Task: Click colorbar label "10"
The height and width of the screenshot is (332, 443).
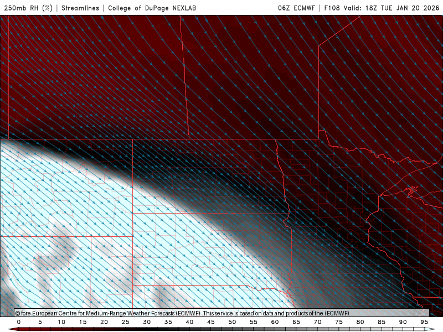Action: coord(61,322)
